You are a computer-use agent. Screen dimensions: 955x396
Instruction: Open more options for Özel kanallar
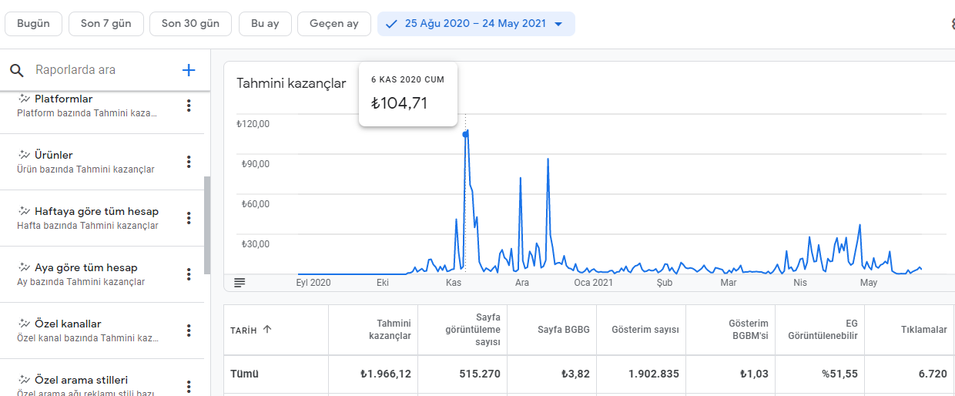tap(189, 331)
